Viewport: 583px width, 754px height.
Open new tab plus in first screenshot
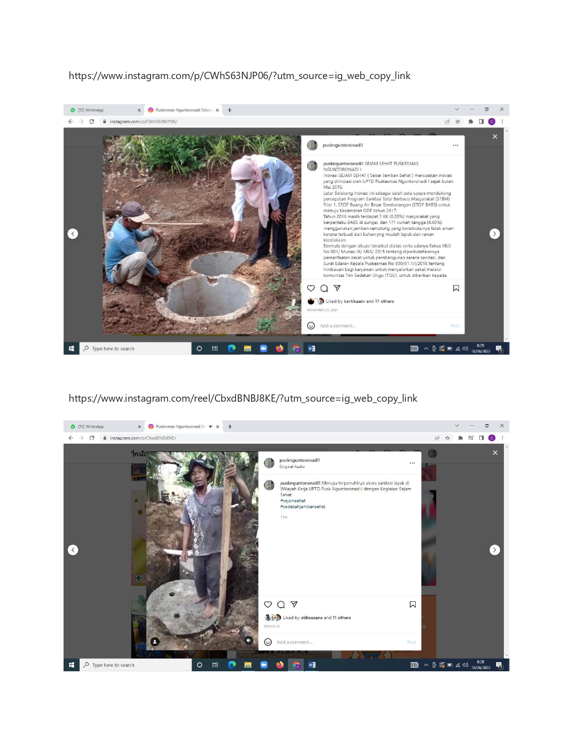point(230,110)
